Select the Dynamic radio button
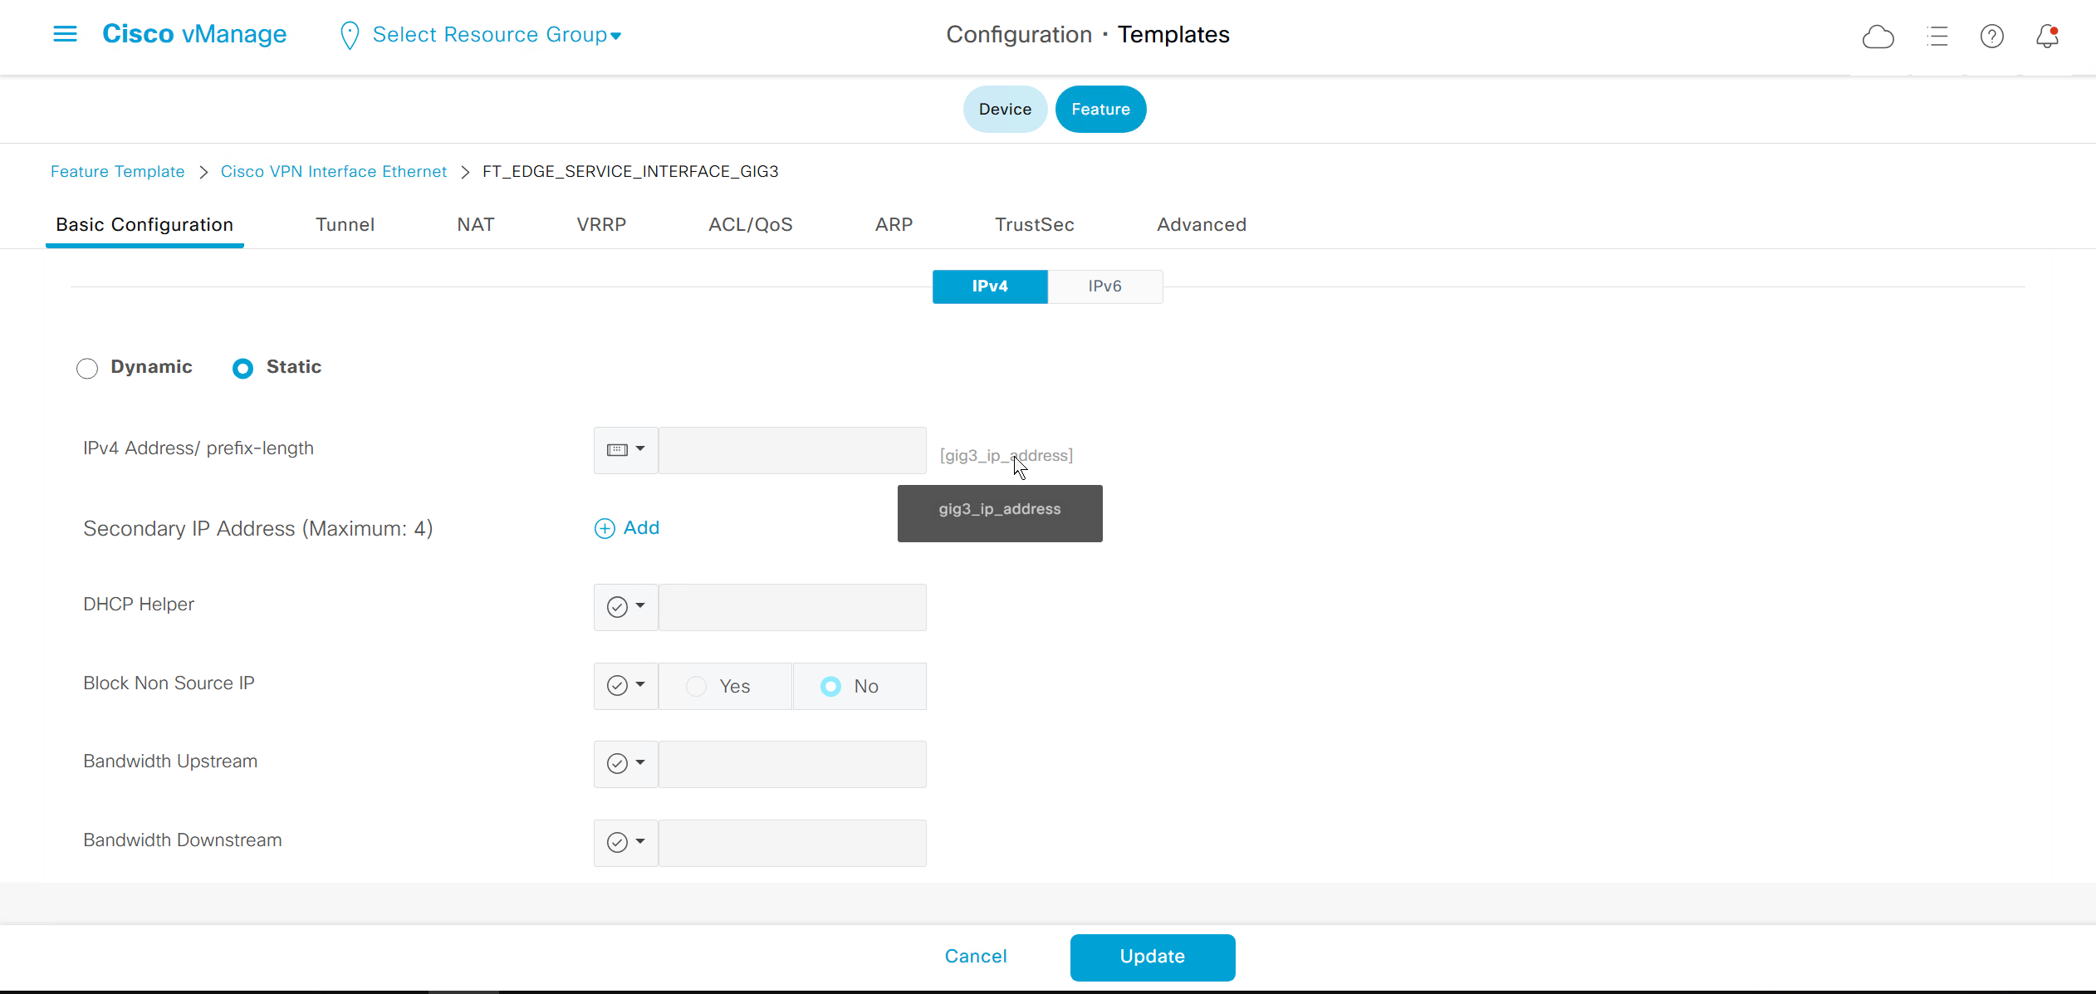 (87, 368)
